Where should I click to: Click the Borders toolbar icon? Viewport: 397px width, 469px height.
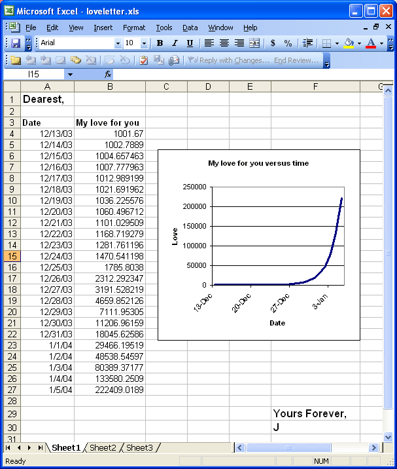point(327,43)
